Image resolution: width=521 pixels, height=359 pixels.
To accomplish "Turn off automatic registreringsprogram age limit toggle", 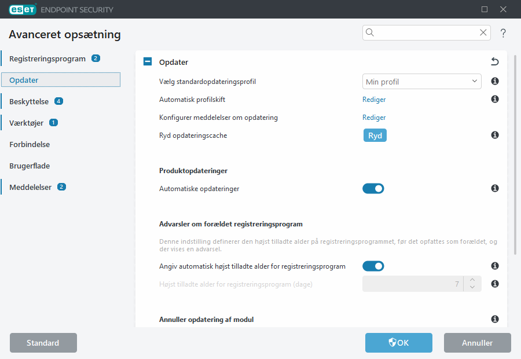I will [x=373, y=266].
